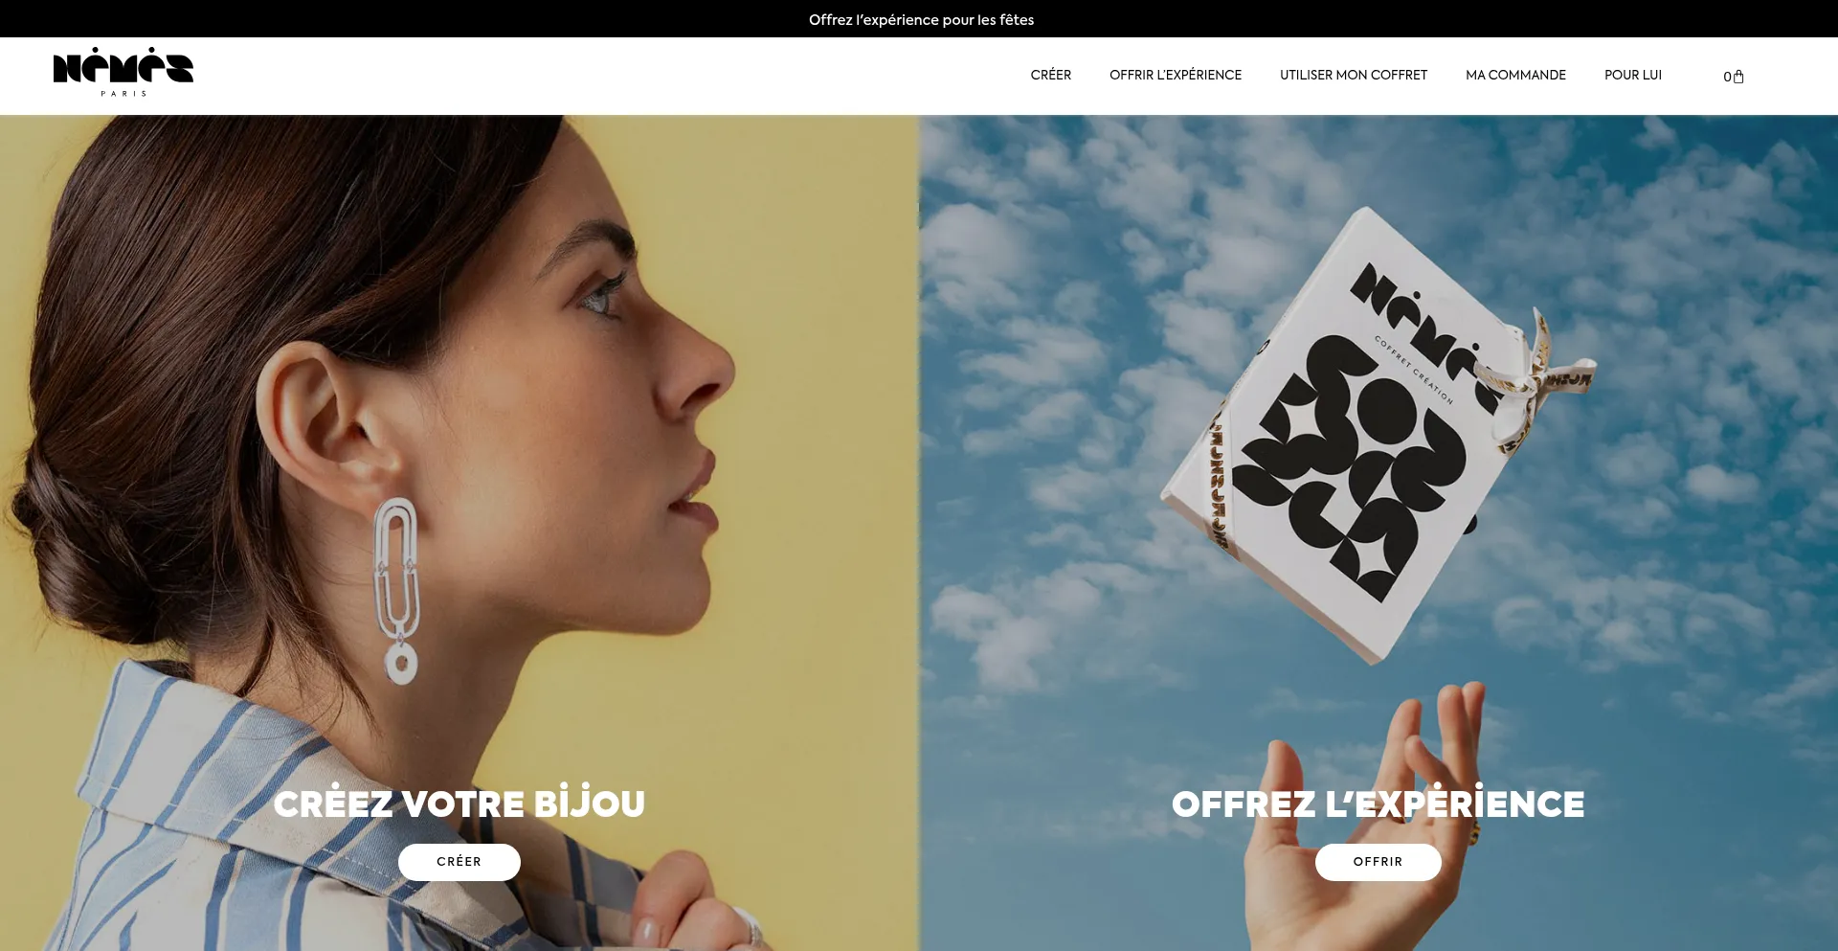Click the white CRÉER button
Screen dimensions: 1838x951
(x=459, y=862)
